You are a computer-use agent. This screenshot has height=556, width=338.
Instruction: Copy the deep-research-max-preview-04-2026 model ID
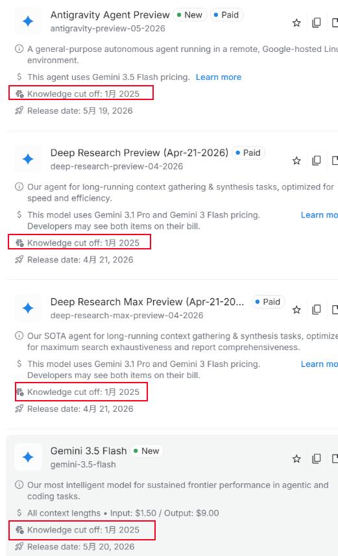(317, 310)
